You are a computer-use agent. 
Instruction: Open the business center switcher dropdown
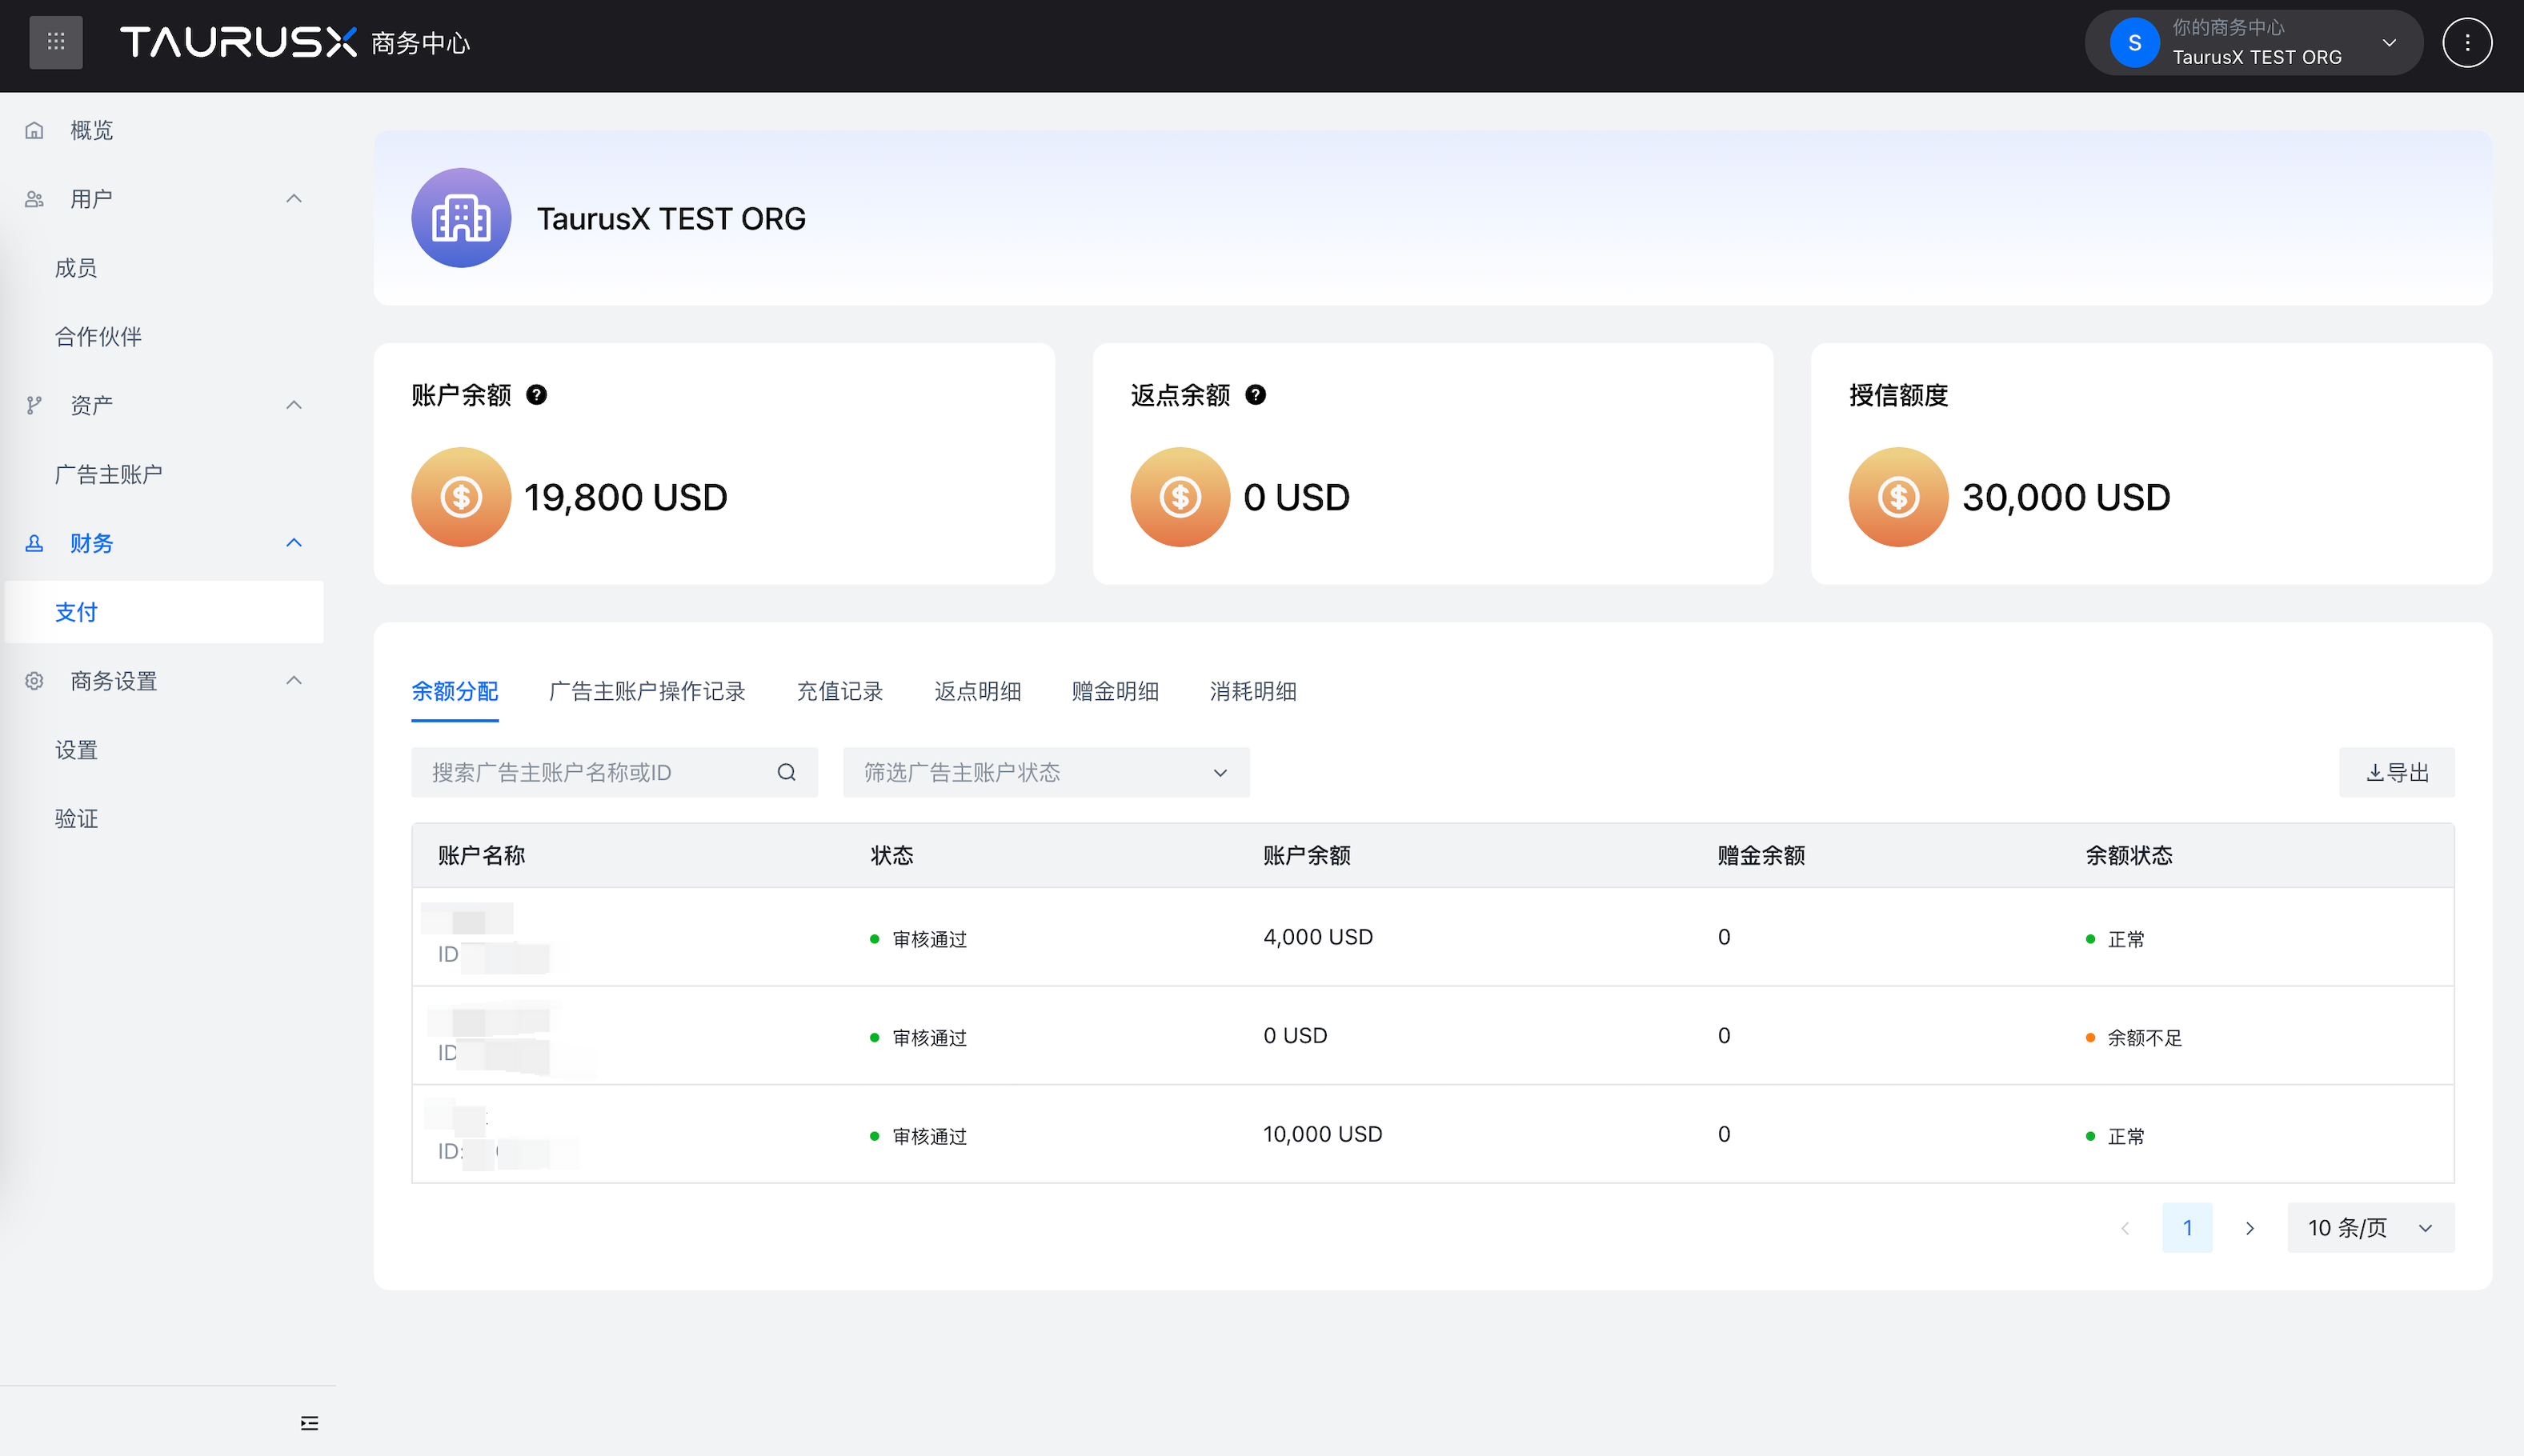click(2254, 42)
